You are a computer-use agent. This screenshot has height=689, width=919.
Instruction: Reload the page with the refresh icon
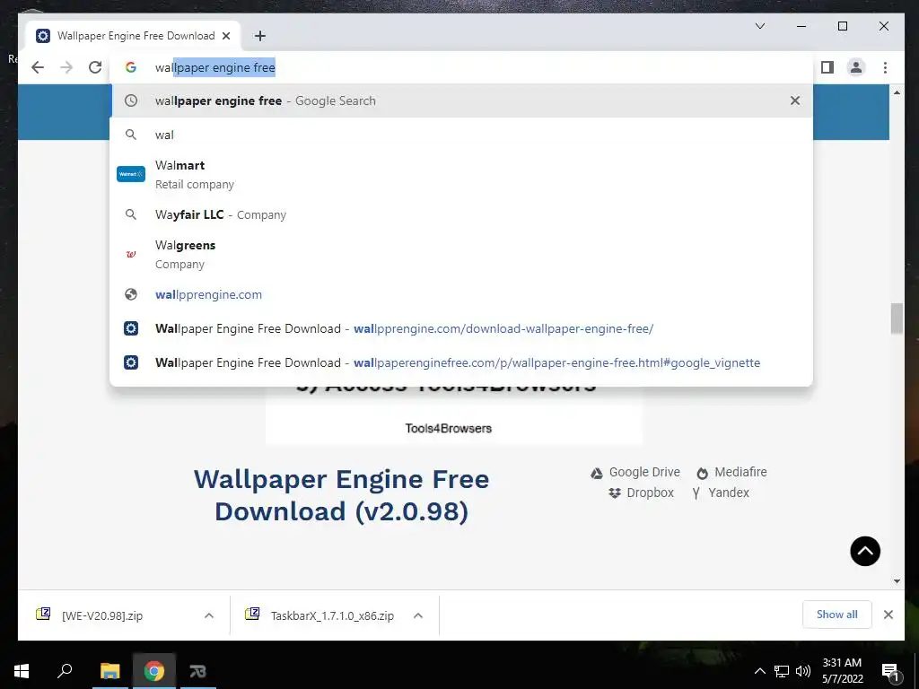[x=95, y=67]
